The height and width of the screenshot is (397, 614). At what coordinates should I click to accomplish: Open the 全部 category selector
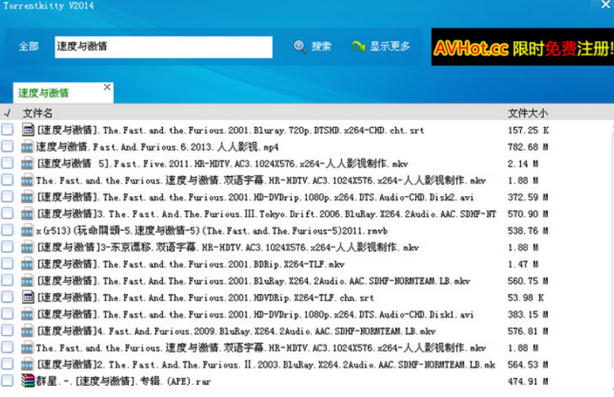(x=29, y=47)
